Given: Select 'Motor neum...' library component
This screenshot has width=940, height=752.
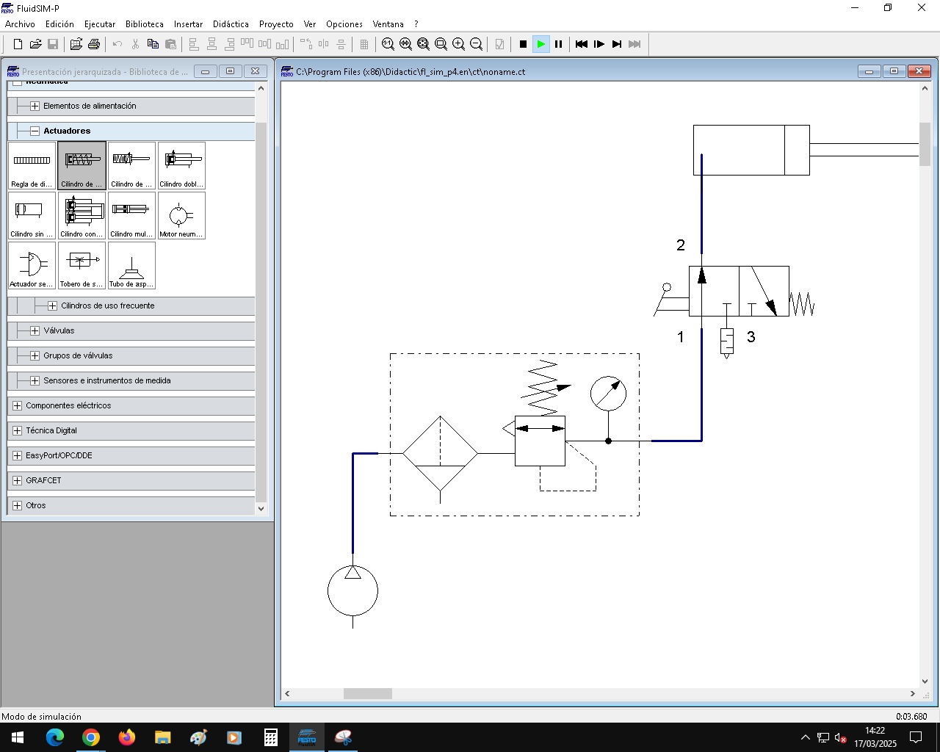Looking at the screenshot, I should click(x=181, y=215).
